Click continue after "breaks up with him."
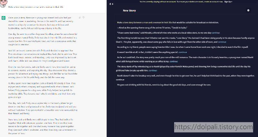This screenshot has height=137, width=258. [153, 70]
